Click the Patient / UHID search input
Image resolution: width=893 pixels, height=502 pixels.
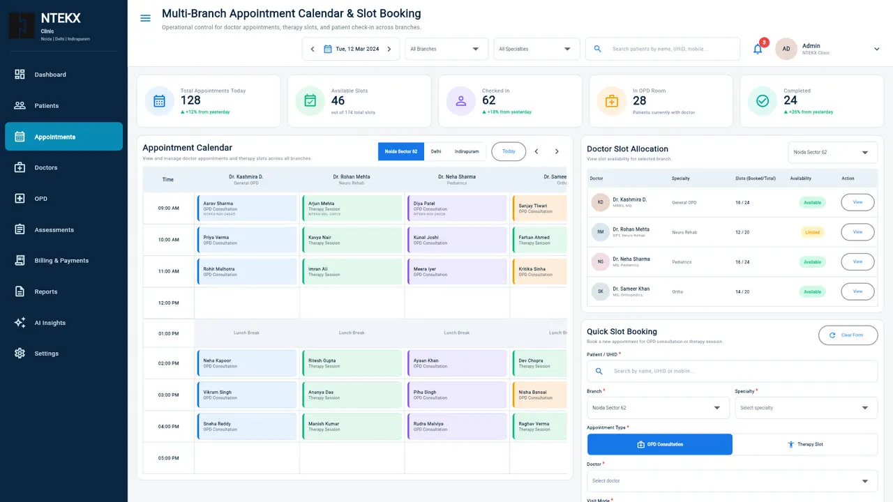tap(732, 371)
